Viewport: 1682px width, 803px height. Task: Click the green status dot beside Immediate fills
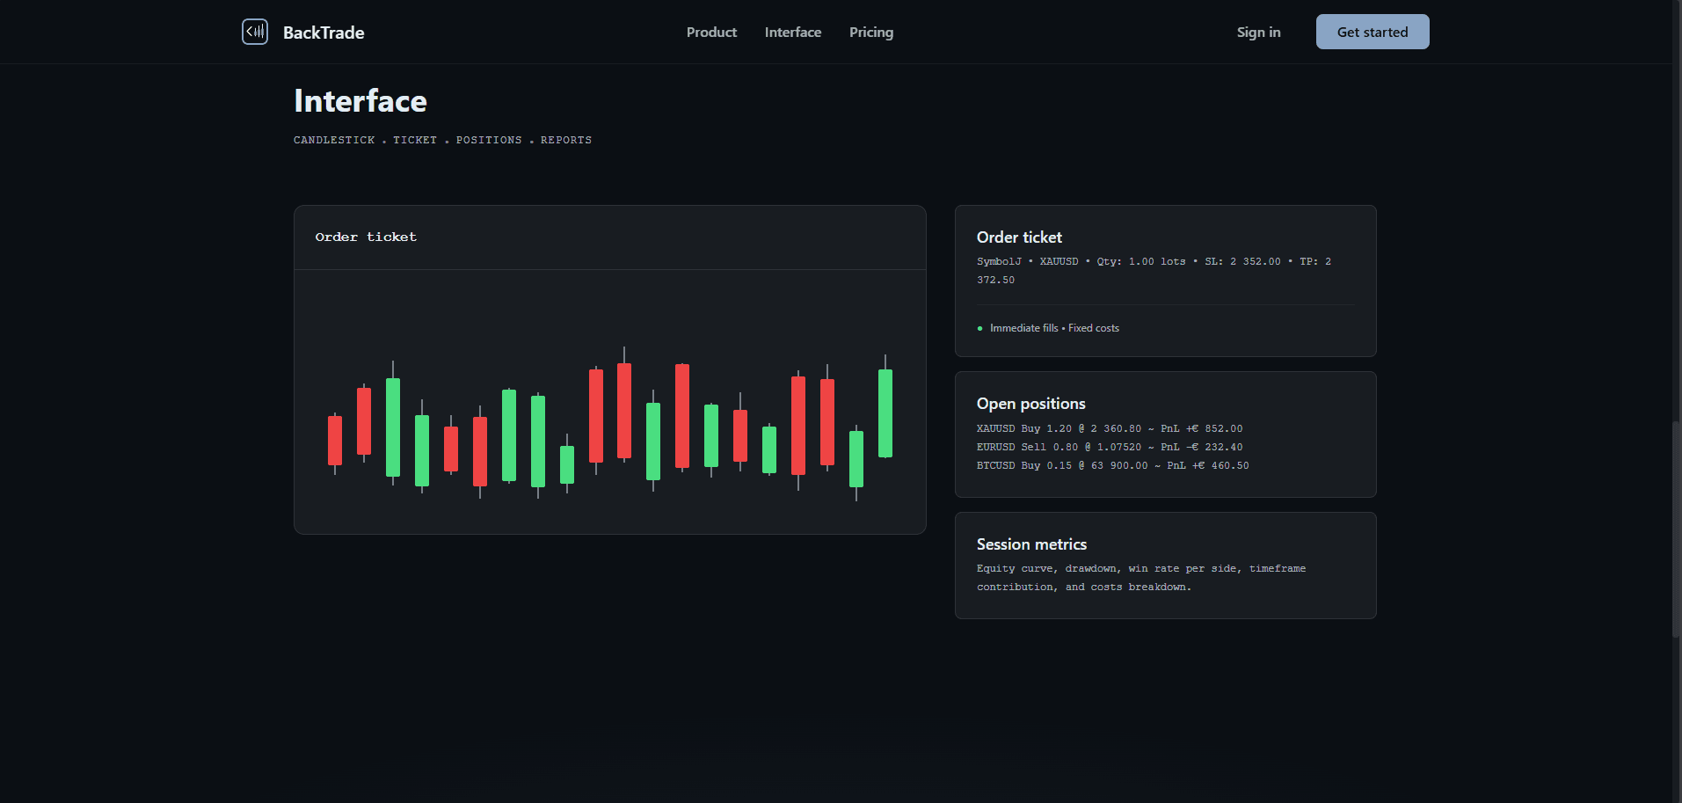point(979,329)
